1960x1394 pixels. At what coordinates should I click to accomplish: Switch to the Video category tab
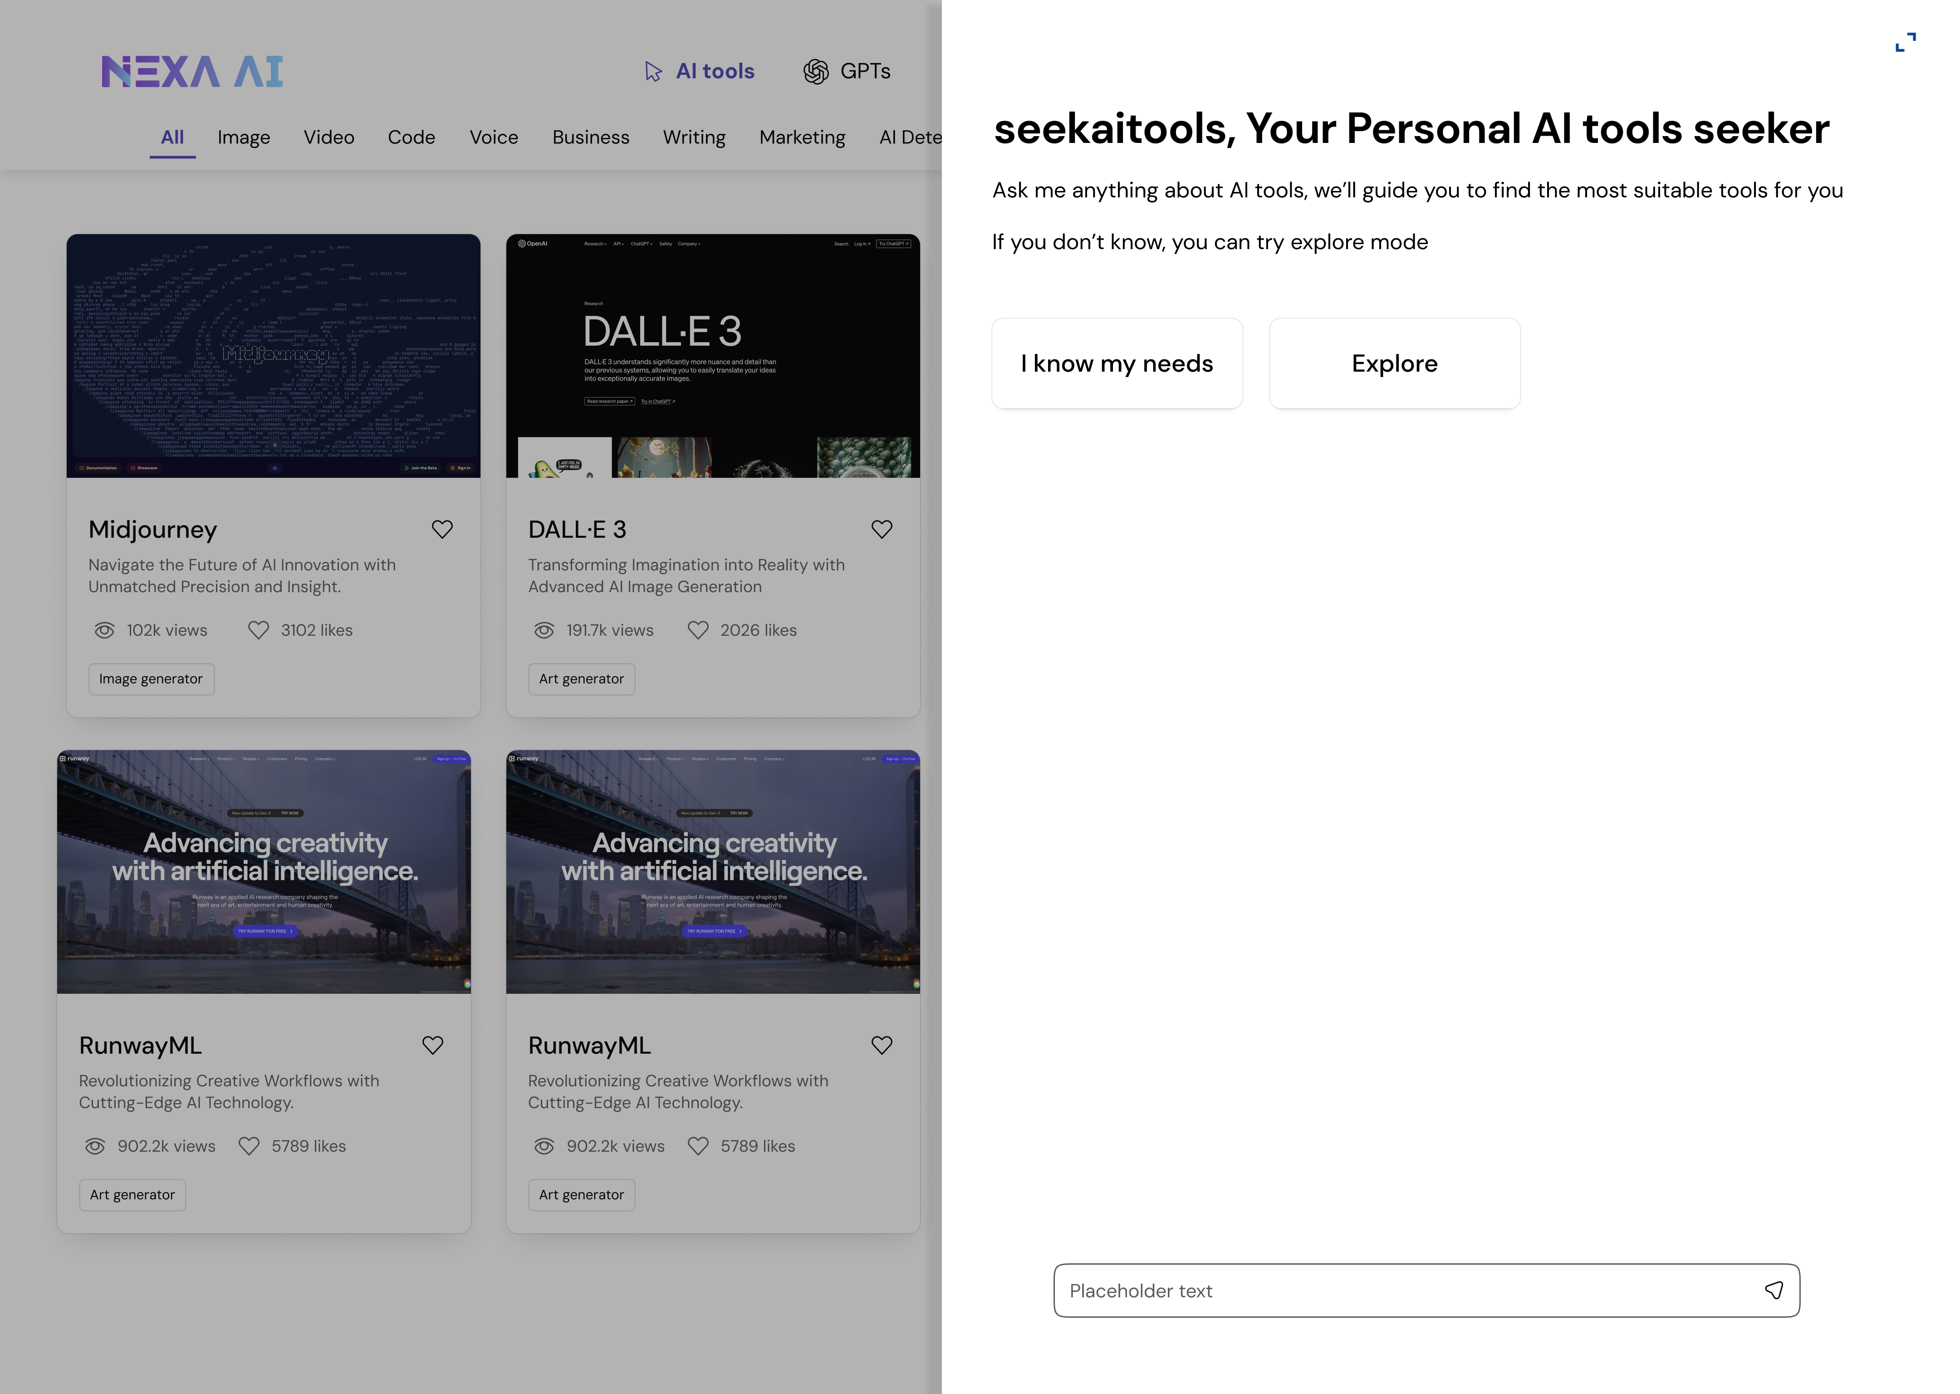328,137
